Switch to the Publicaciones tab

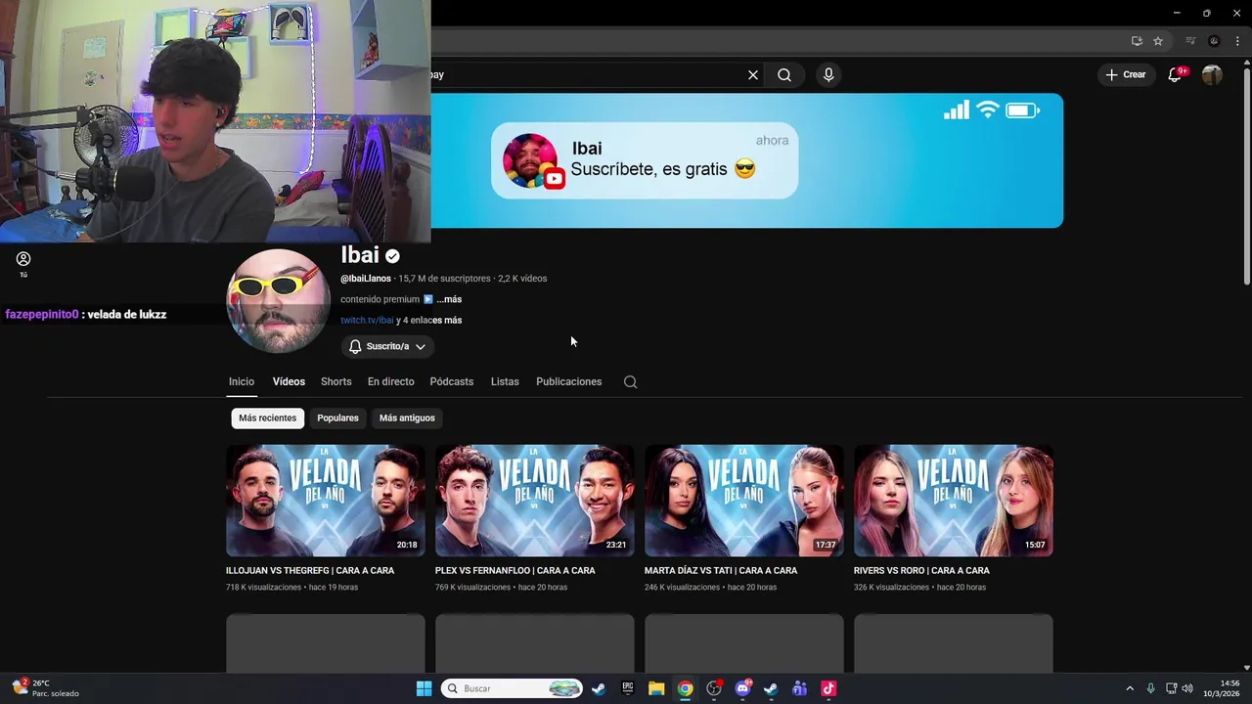pos(568,381)
